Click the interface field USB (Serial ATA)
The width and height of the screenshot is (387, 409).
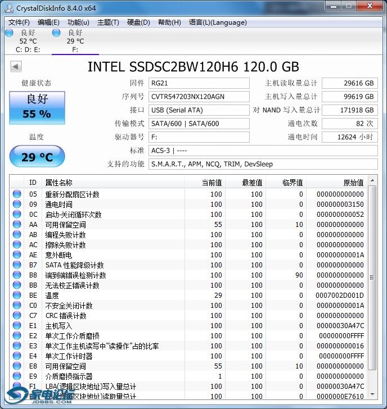[199, 110]
